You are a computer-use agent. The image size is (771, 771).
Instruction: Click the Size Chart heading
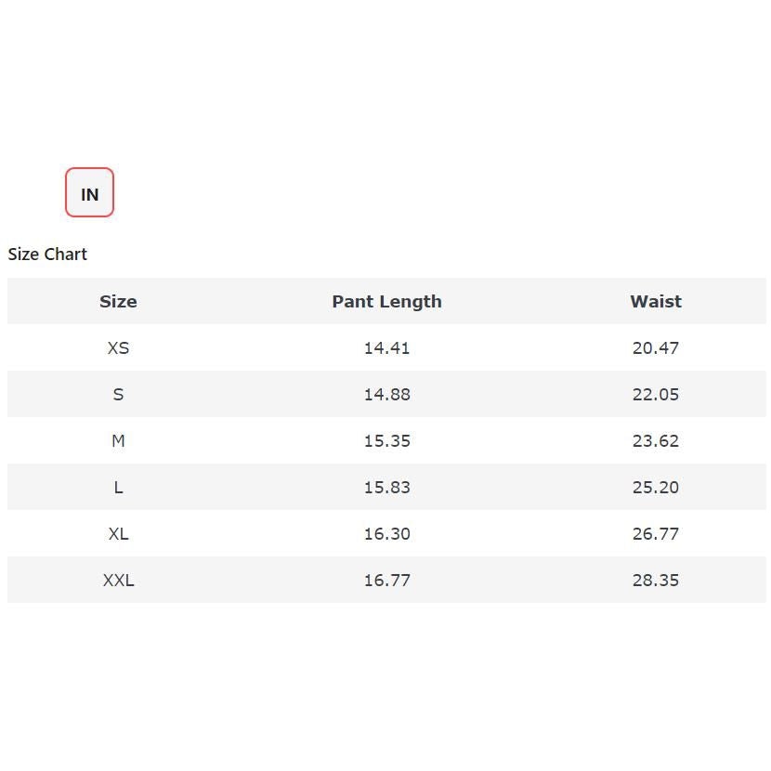47,255
